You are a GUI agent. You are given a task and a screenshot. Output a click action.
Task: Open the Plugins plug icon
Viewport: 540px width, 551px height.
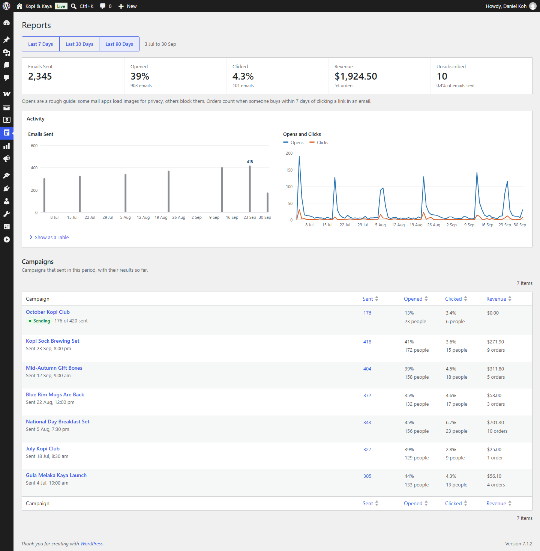tap(6, 188)
